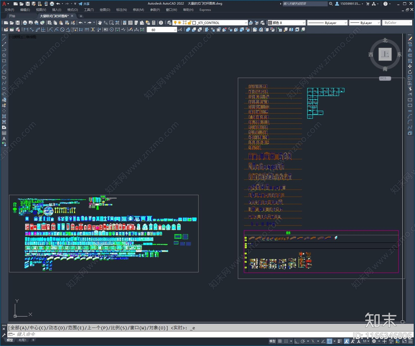Select the Multiline Text tool

4,139
